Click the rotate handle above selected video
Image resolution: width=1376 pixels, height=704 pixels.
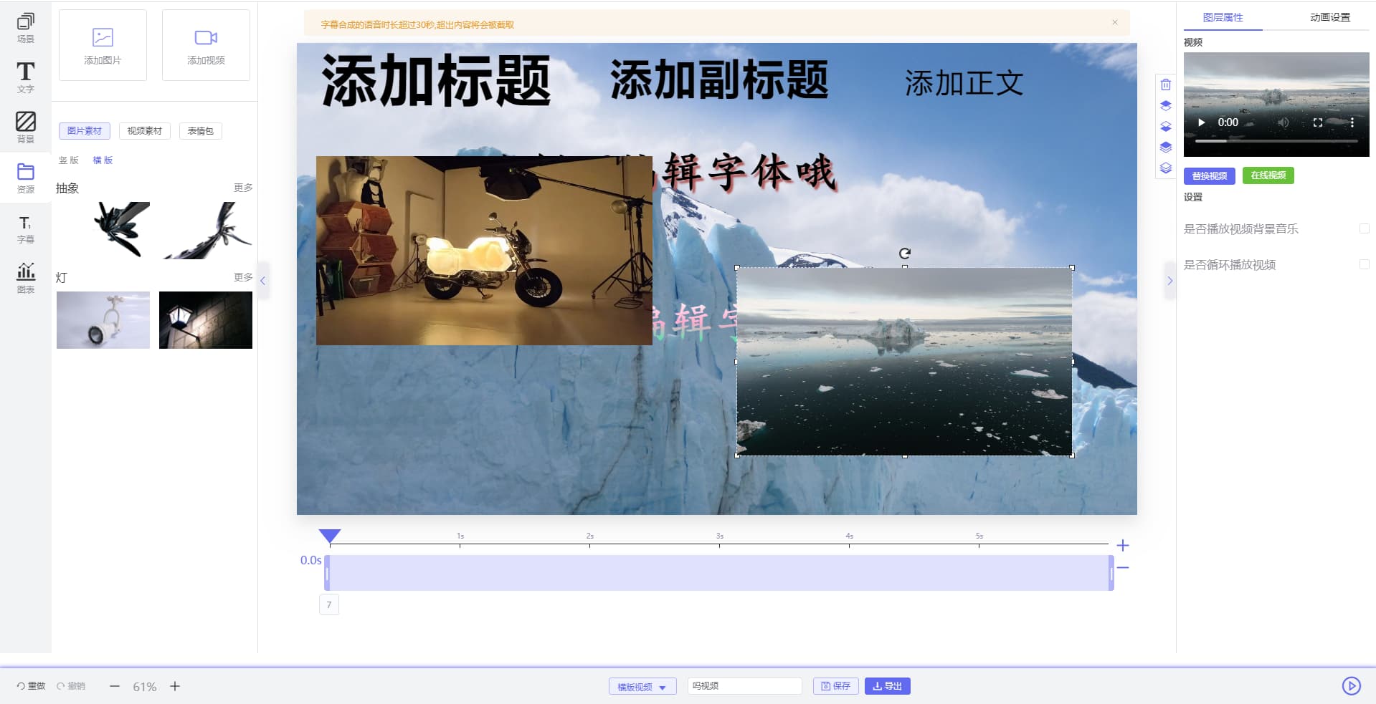click(905, 254)
